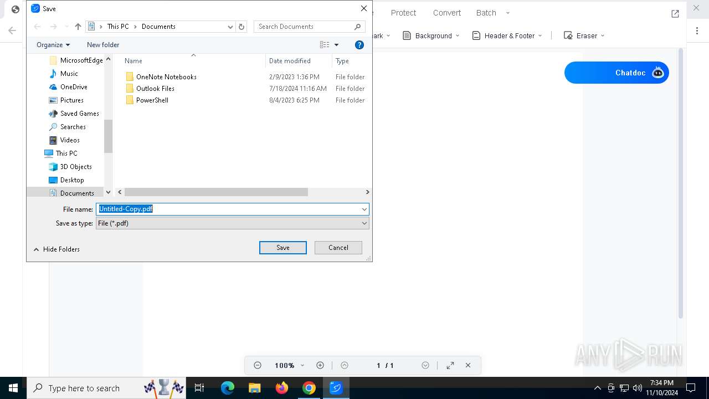Open help in Save dialog
This screenshot has width=709, height=399.
pos(359,45)
